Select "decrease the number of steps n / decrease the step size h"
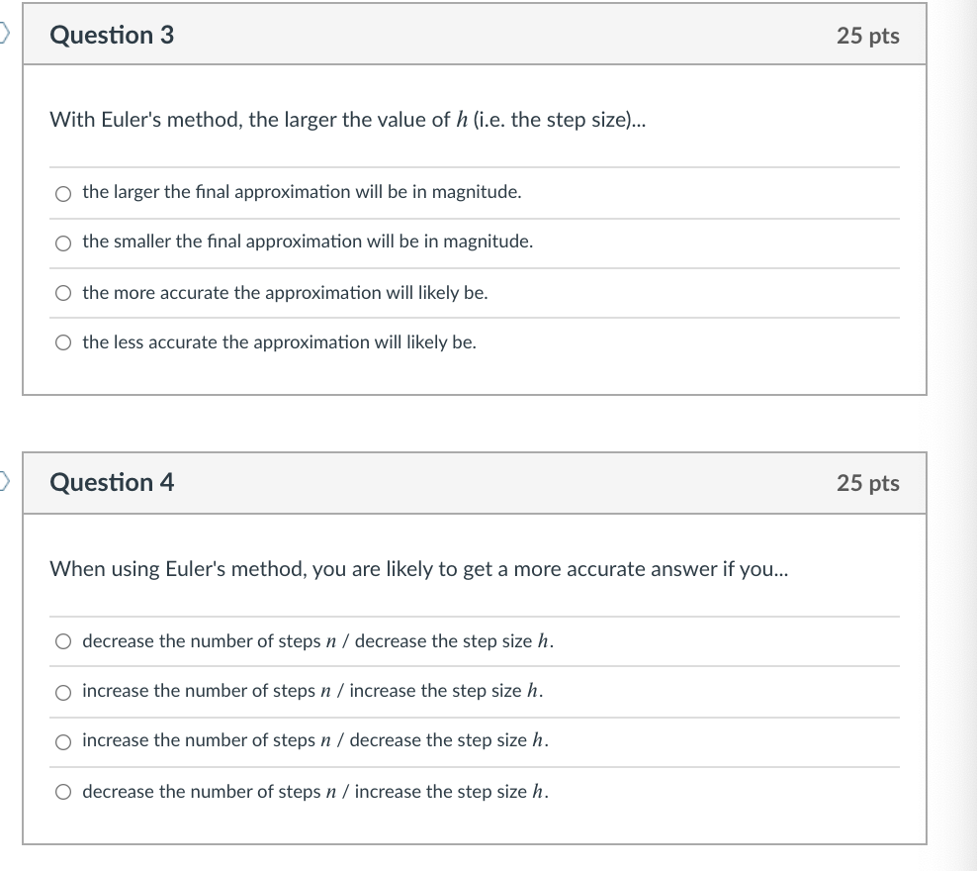Viewport: 977px width, 871px height. click(x=64, y=641)
